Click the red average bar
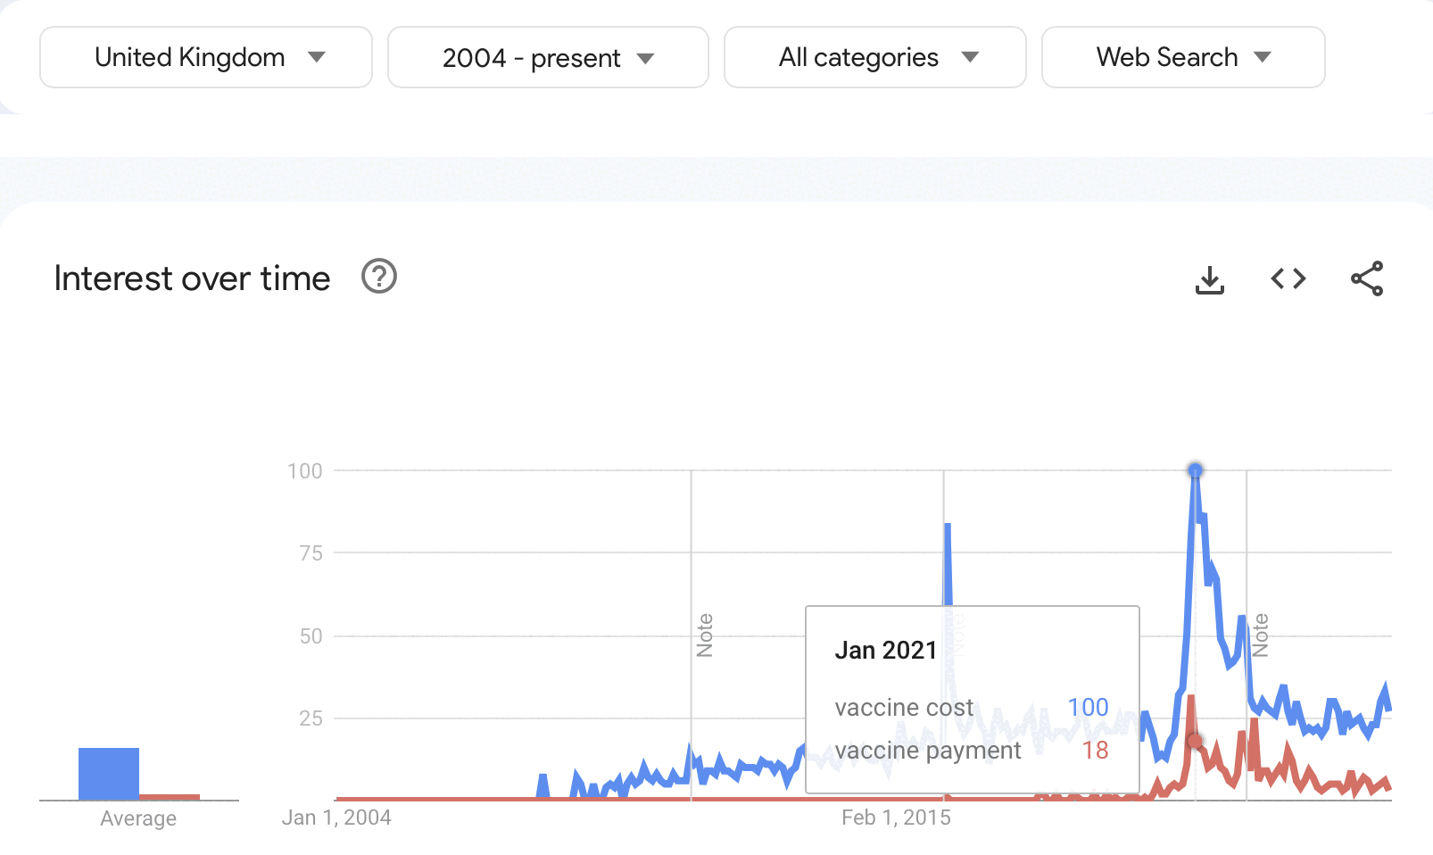1433x855 pixels. (170, 796)
